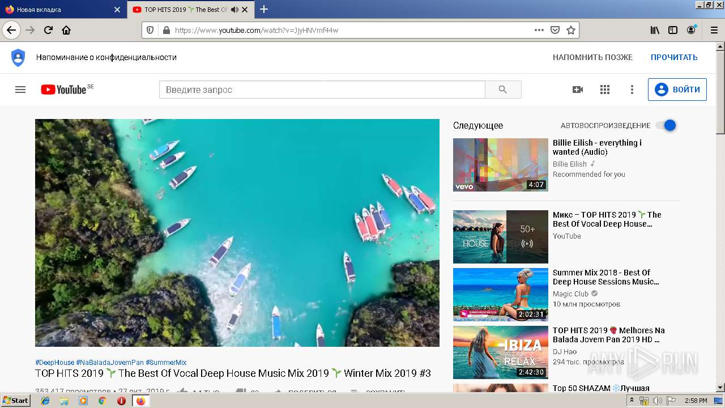Click the #SummerMix hashtag
725x408 pixels.
166,363
